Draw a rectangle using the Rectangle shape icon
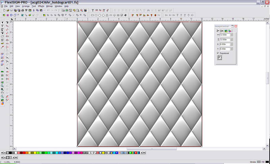Image resolution: width=270 pixels, height=164 pixels. pyautogui.click(x=92, y=15)
